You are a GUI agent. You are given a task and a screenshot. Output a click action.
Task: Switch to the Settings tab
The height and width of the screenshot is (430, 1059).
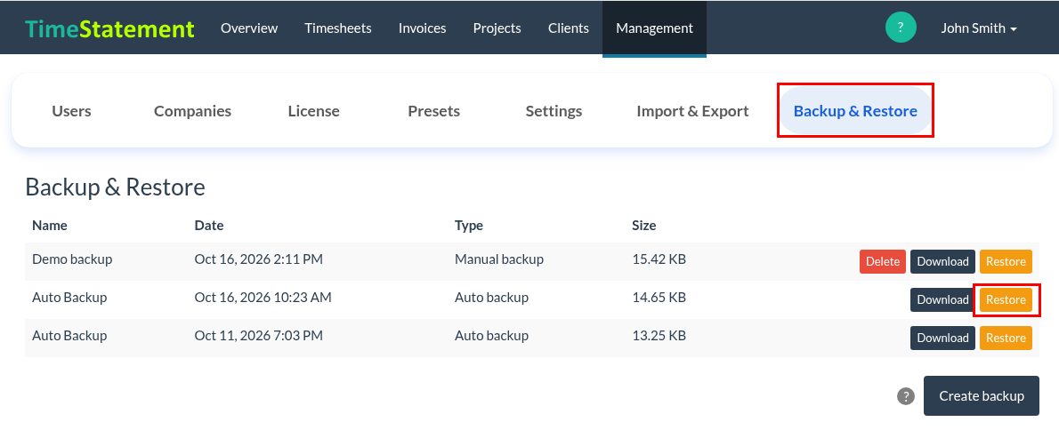click(x=554, y=111)
